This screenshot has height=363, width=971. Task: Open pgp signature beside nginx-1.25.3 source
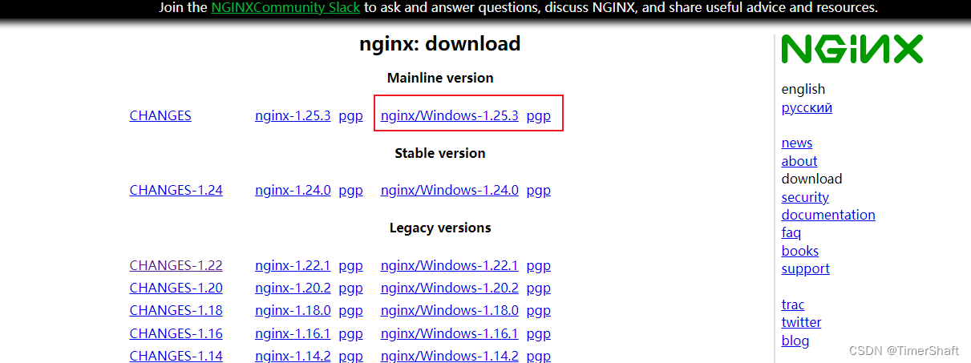[350, 115]
